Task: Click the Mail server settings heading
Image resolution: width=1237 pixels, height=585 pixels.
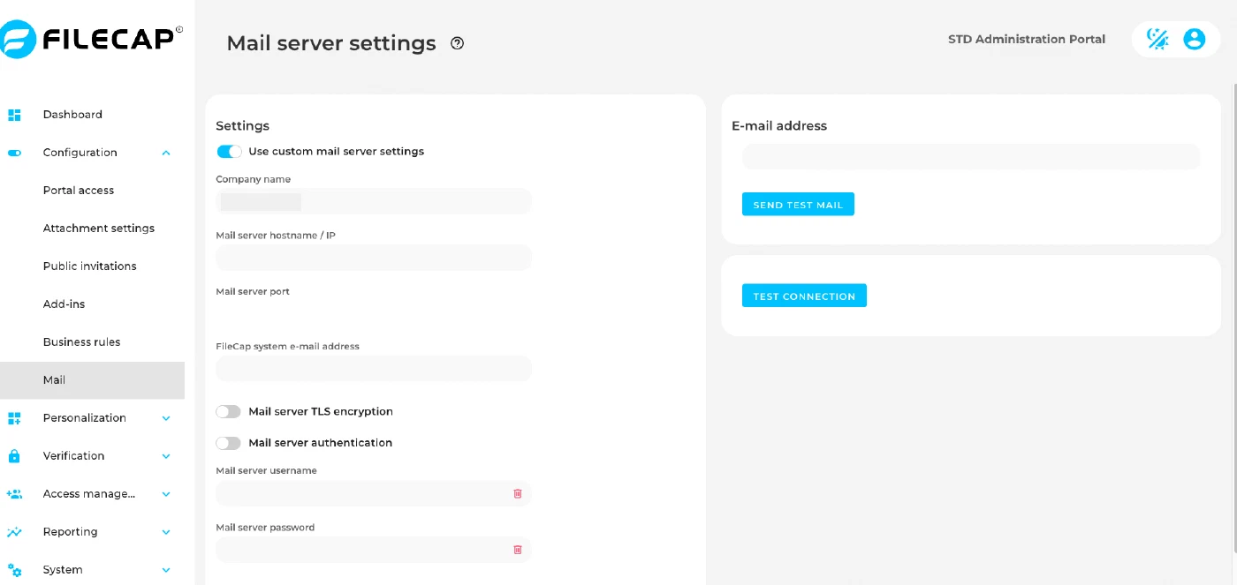Action: click(331, 43)
